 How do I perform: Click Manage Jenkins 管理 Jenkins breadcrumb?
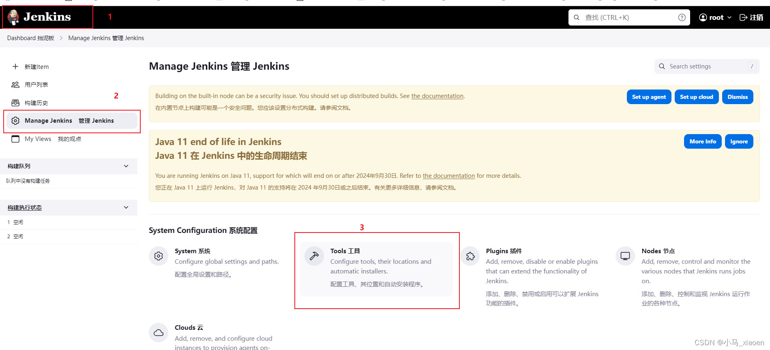tap(106, 38)
